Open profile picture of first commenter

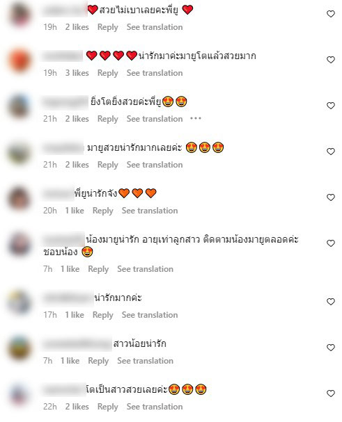[x=20, y=14]
